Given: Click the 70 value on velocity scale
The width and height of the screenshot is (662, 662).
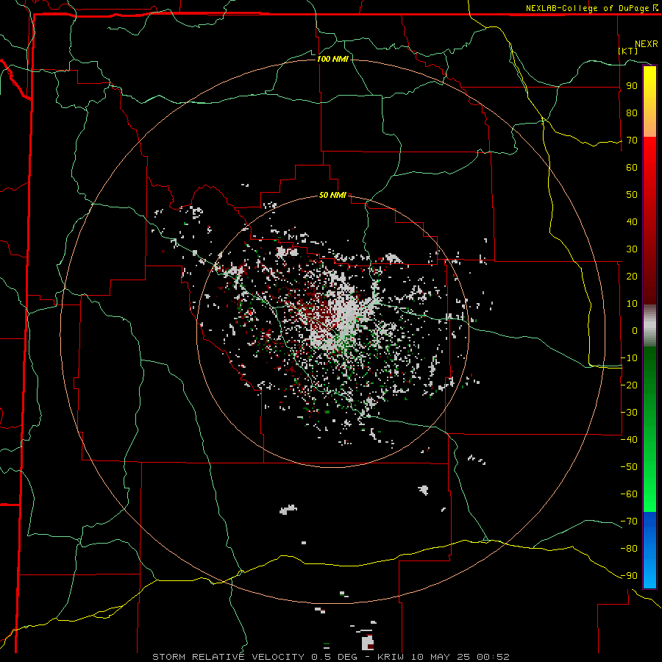Looking at the screenshot, I should tap(632, 140).
